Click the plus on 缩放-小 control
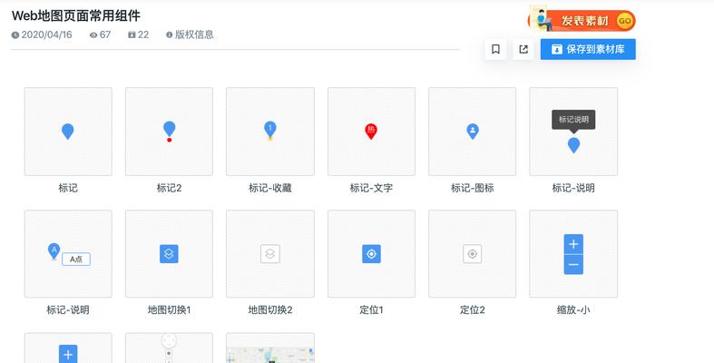The image size is (714, 363). point(573,244)
